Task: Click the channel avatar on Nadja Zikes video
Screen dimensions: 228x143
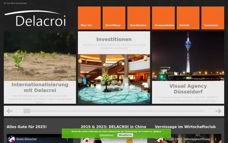Action: coord(160,139)
